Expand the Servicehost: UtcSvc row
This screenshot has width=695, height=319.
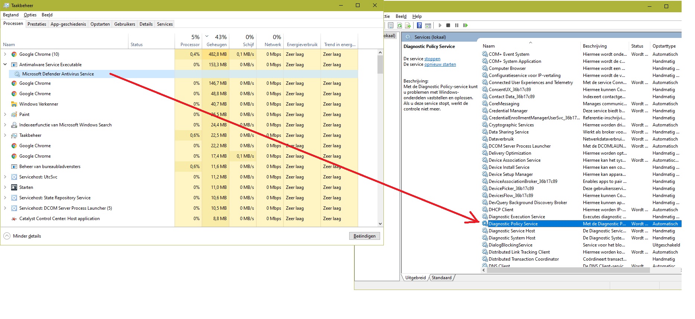pyautogui.click(x=5, y=177)
